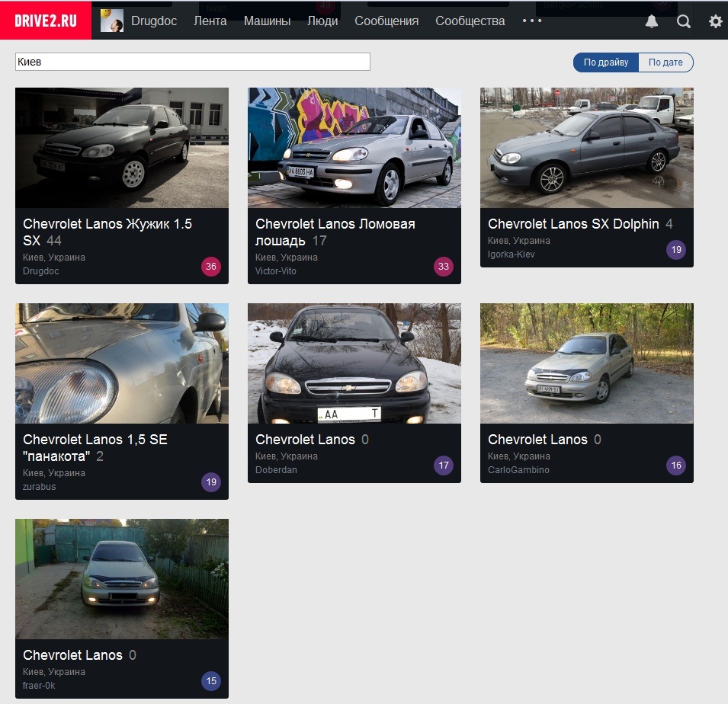Viewport: 728px width, 704px height.
Task: Open owner Victor-Vito profile
Action: [276, 271]
